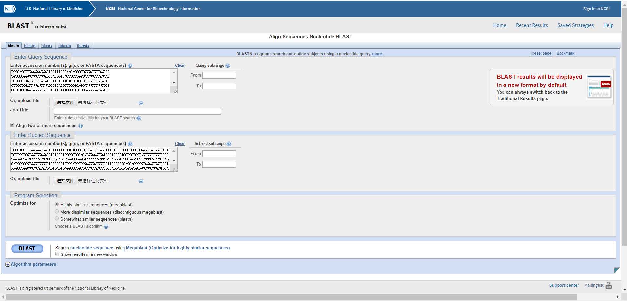This screenshot has height=301, width=627.
Task: Focus the Subject subrange From field
Action: 219,154
